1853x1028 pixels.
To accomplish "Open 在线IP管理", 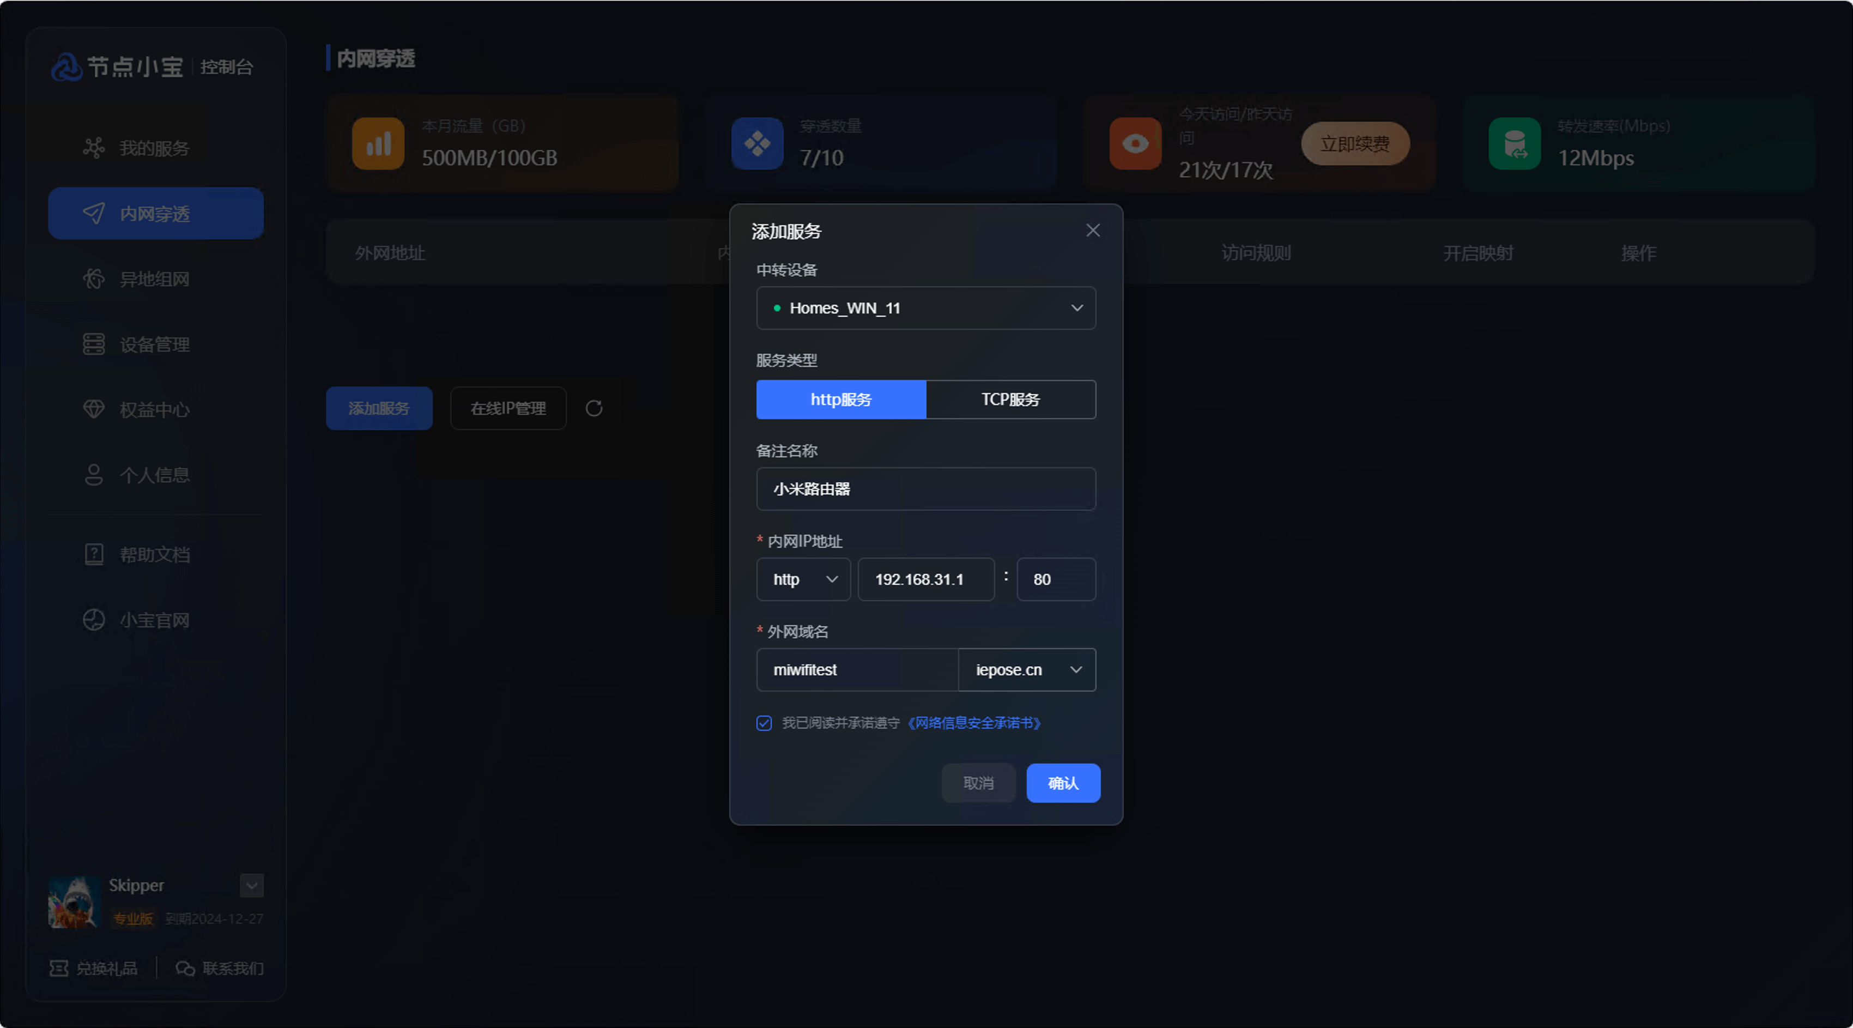I will tap(508, 409).
